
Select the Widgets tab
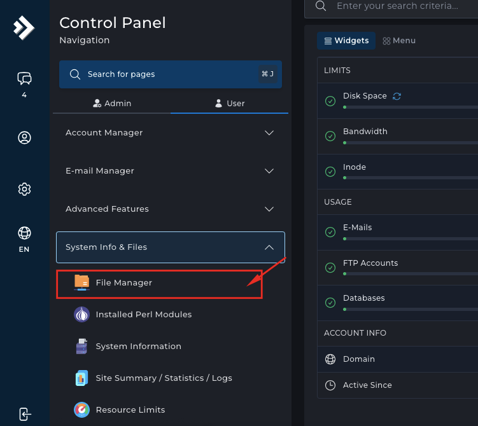pos(346,41)
